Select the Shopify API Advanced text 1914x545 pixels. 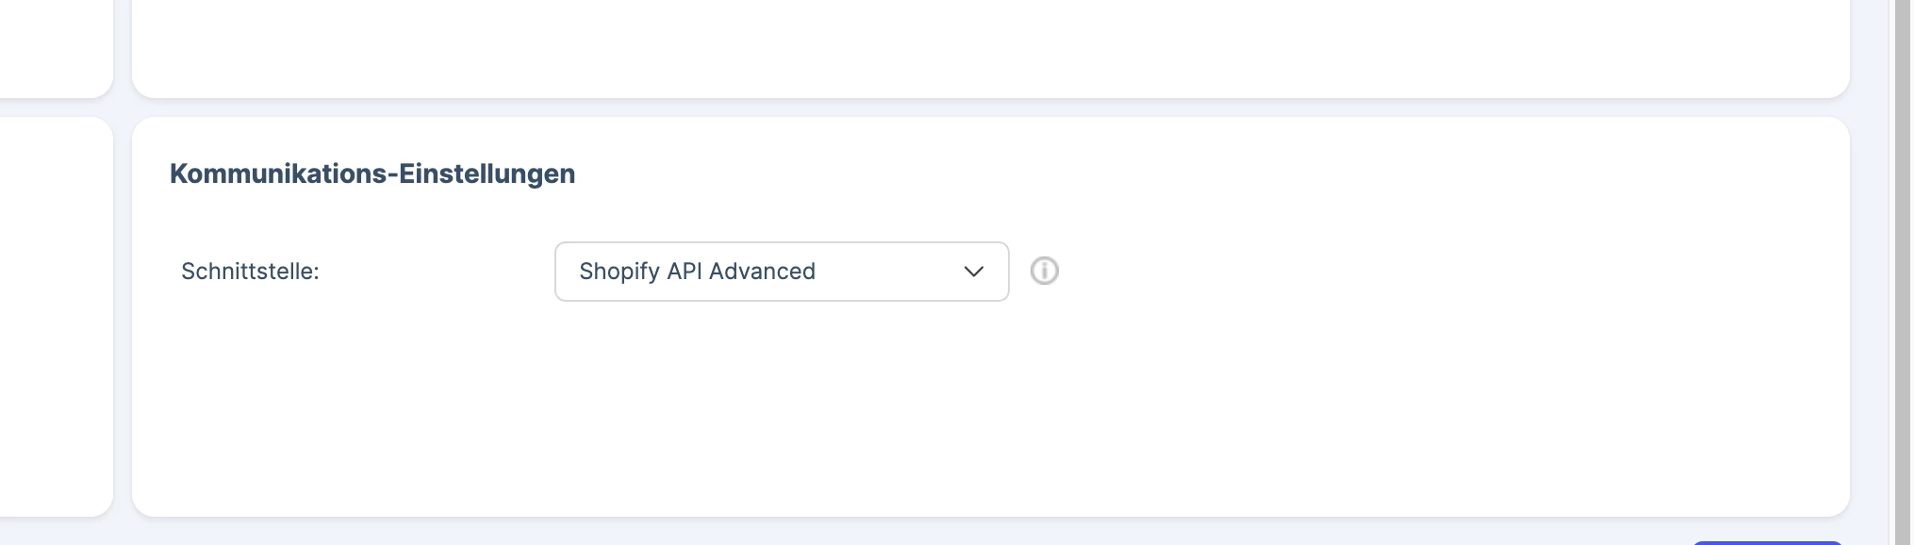pos(697,272)
